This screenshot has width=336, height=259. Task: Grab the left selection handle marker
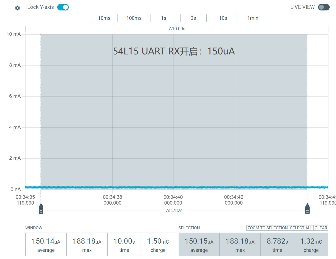41,209
